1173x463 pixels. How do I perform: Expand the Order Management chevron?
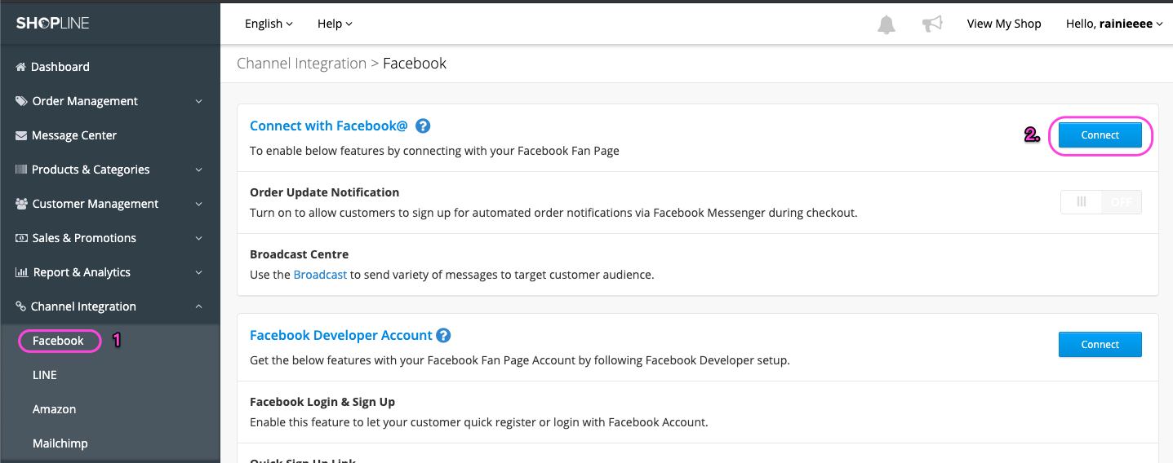pyautogui.click(x=199, y=102)
